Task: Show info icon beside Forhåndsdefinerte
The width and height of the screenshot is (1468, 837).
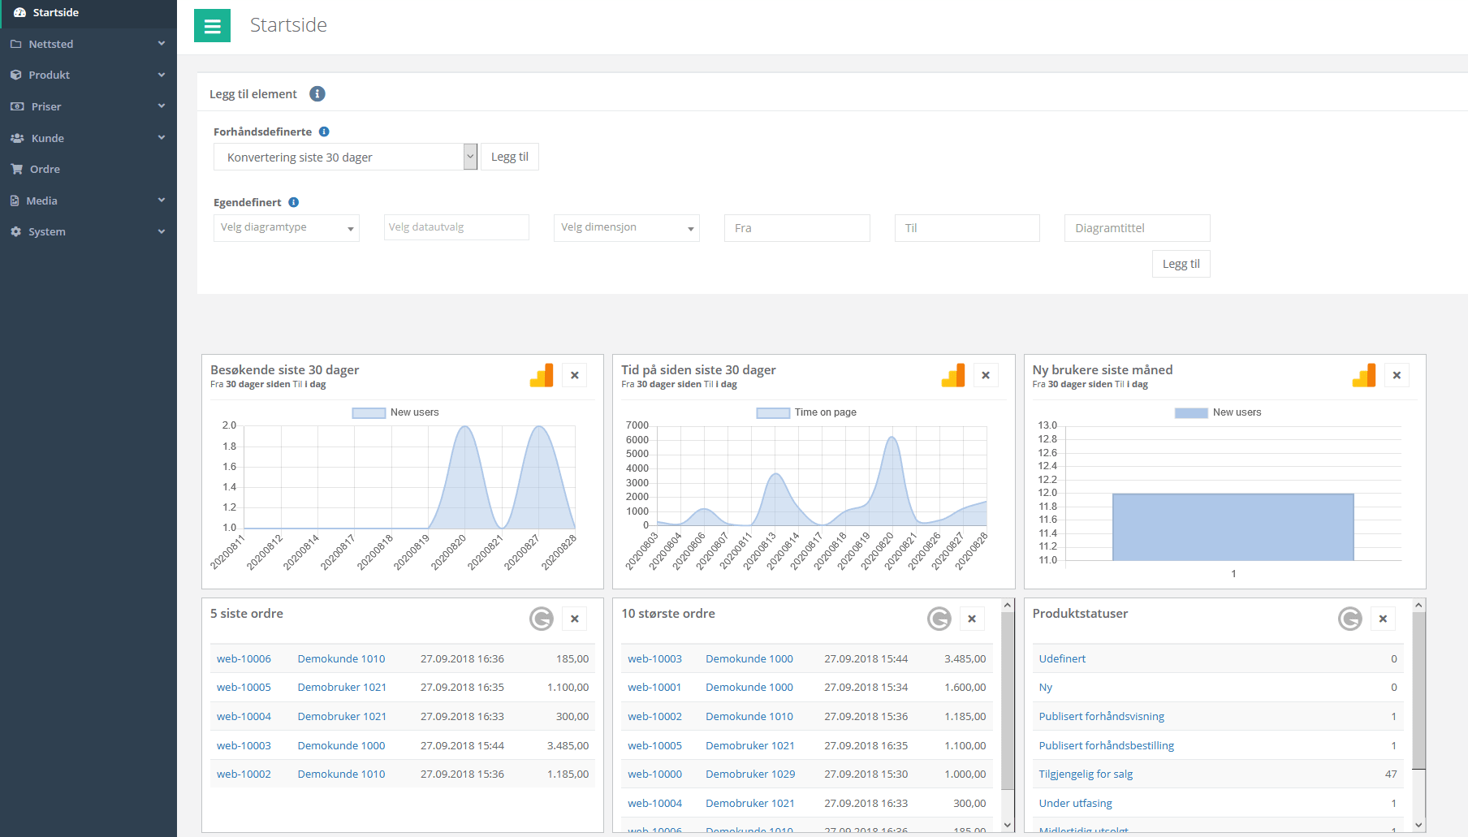Action: point(324,132)
